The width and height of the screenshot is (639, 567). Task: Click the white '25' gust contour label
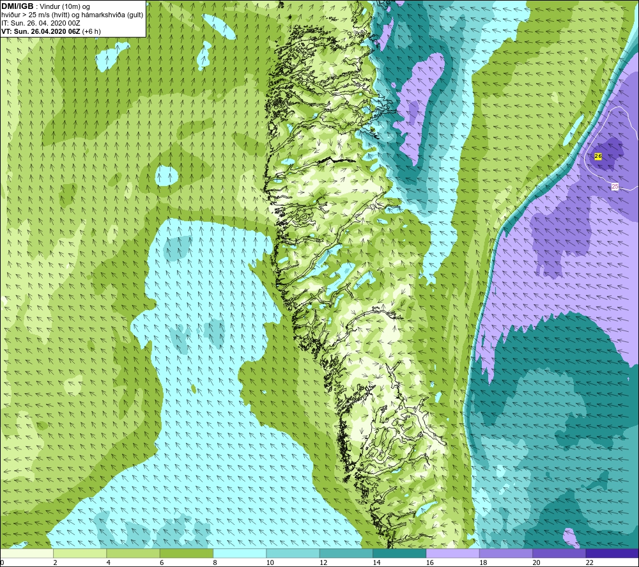tap(615, 186)
